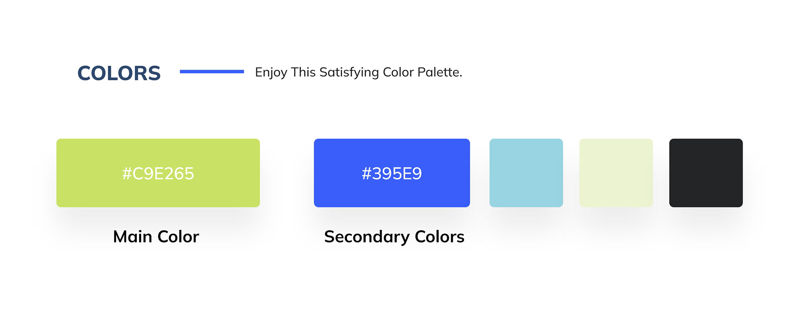Image resolution: width=799 pixels, height=314 pixels.
Task: Click the word "This" in the tagline
Action: tap(303, 72)
